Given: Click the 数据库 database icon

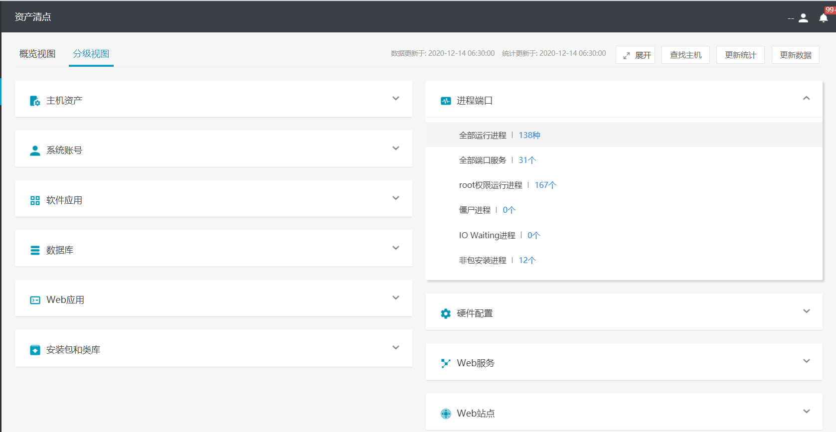Looking at the screenshot, I should click(35, 250).
